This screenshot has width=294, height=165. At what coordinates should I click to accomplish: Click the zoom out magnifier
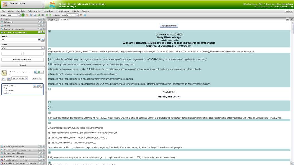(35, 15)
